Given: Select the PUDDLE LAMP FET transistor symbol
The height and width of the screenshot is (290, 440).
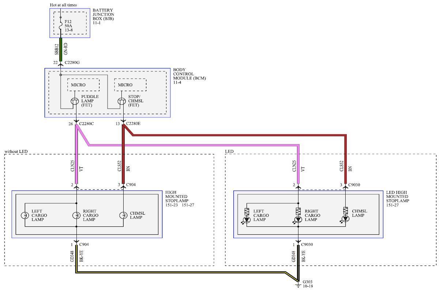Looking at the screenshot, I should coord(74,101).
